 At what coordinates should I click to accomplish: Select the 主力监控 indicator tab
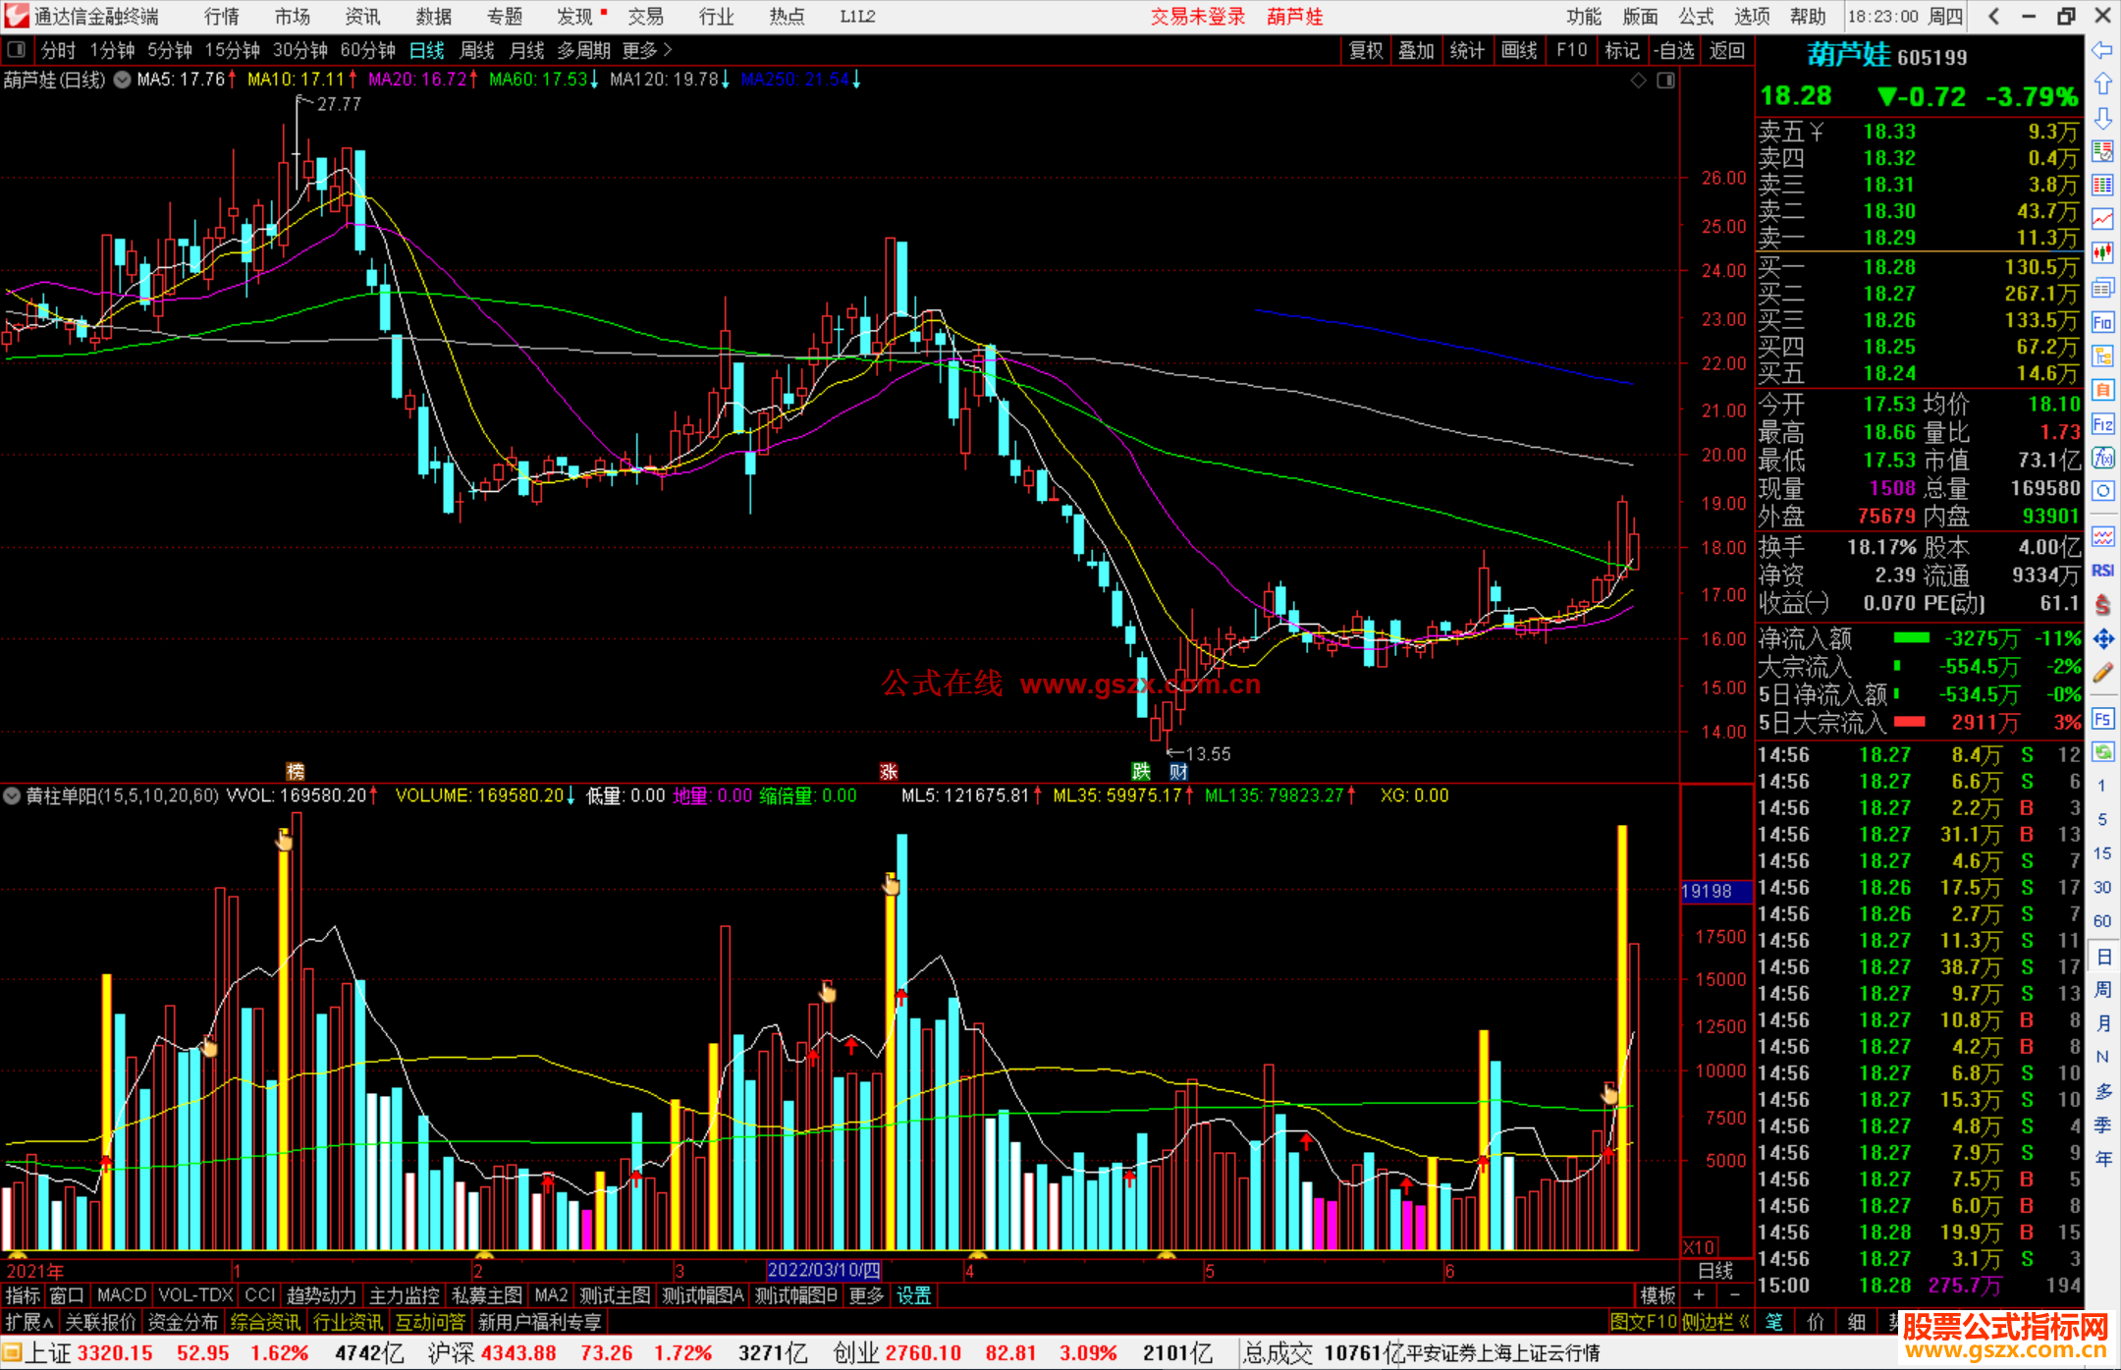[x=404, y=1295]
